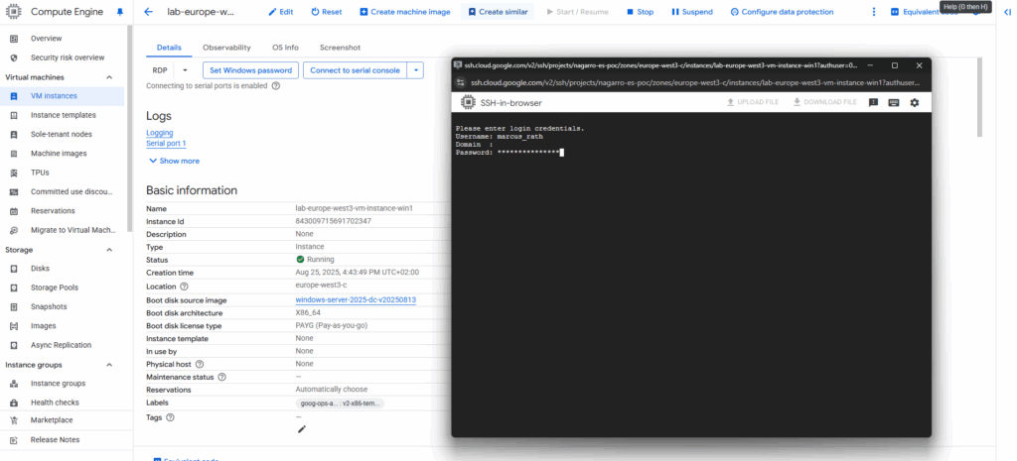Click the details page vertical scrollbar

click(980, 97)
